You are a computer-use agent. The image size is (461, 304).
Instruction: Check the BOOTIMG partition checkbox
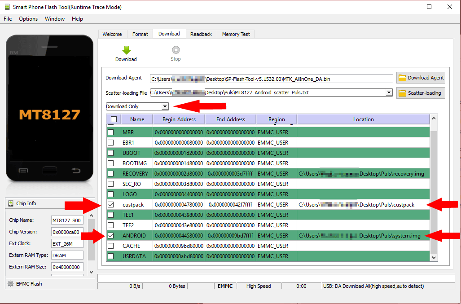coord(111,163)
